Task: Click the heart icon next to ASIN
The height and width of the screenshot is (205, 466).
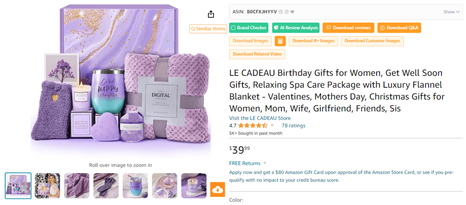Action: pyautogui.click(x=292, y=12)
